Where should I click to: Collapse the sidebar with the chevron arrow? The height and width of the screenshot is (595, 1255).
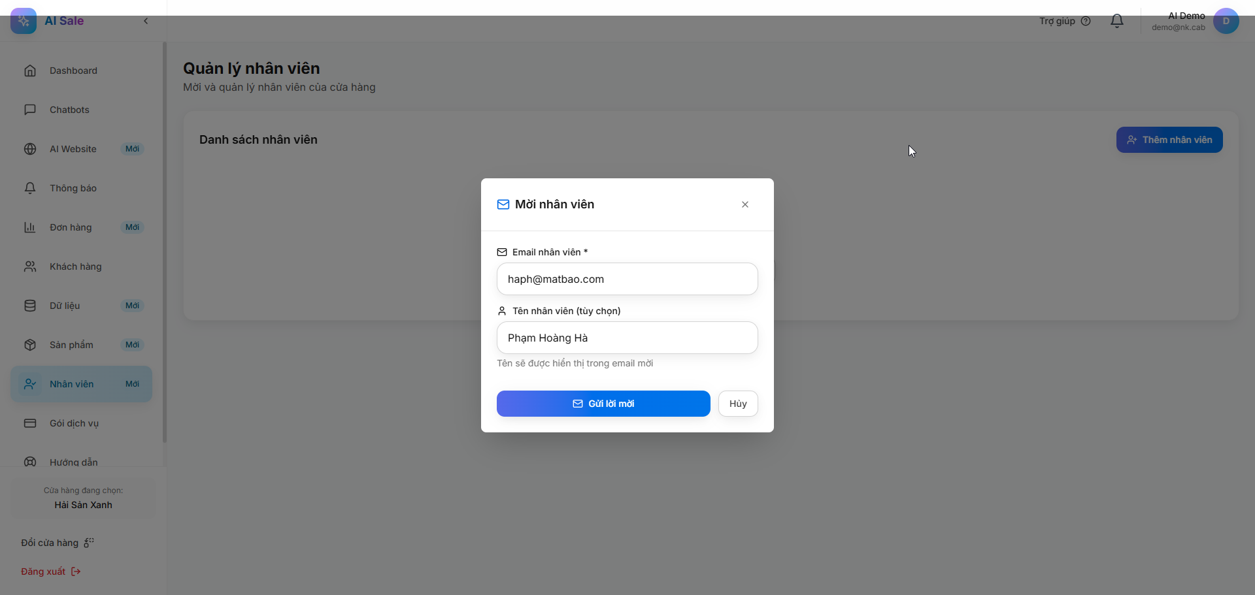146,21
